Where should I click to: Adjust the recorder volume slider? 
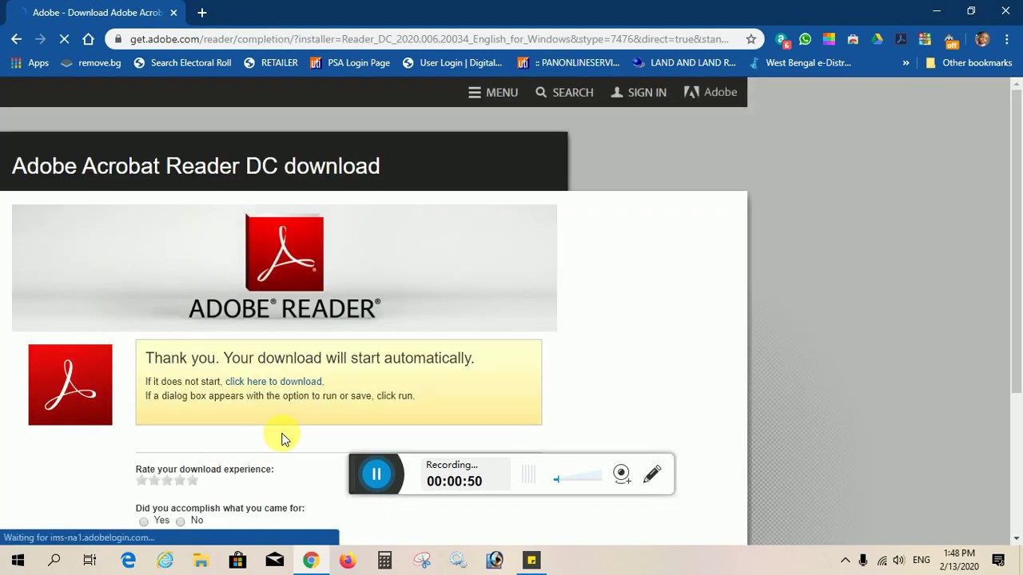[578, 478]
